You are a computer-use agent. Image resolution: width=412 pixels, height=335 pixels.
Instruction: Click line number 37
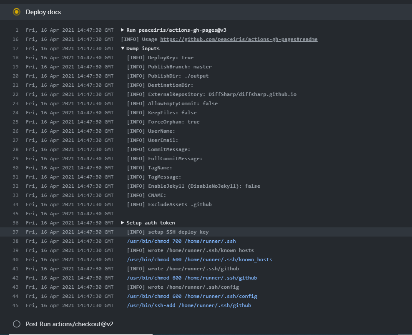pos(15,232)
